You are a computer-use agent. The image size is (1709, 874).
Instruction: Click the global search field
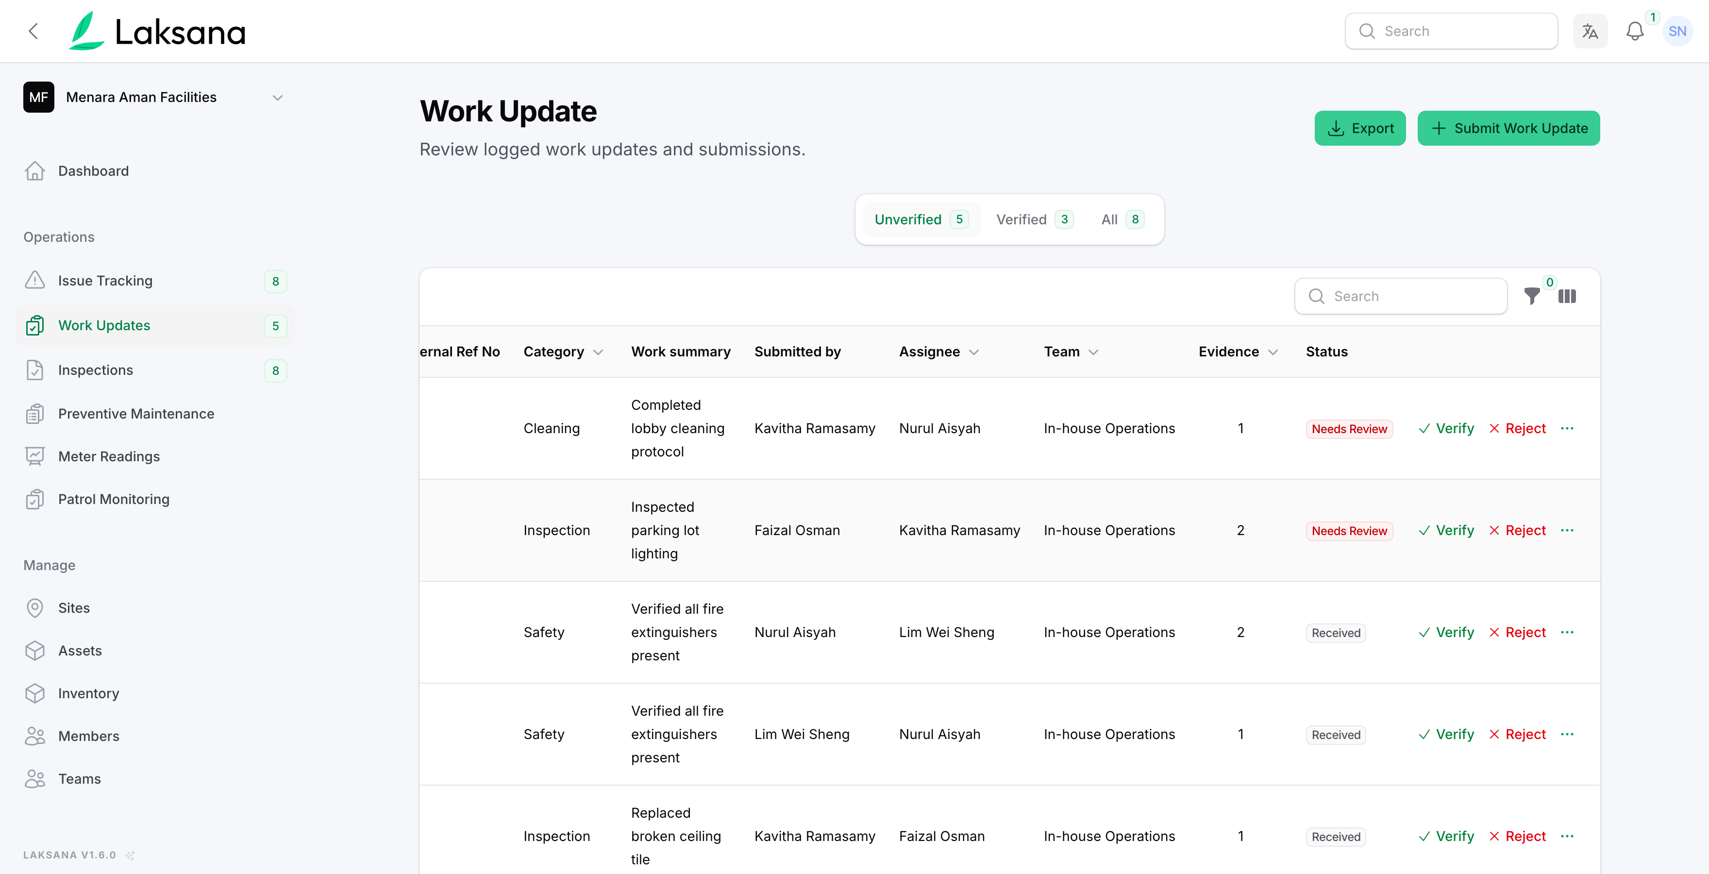[1451, 31]
